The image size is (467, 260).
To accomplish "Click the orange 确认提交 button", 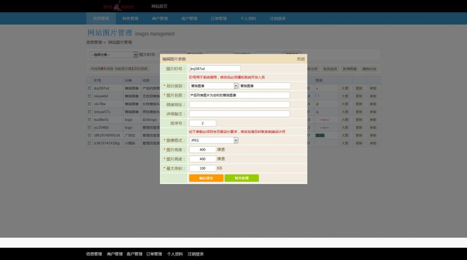I will tap(206, 178).
